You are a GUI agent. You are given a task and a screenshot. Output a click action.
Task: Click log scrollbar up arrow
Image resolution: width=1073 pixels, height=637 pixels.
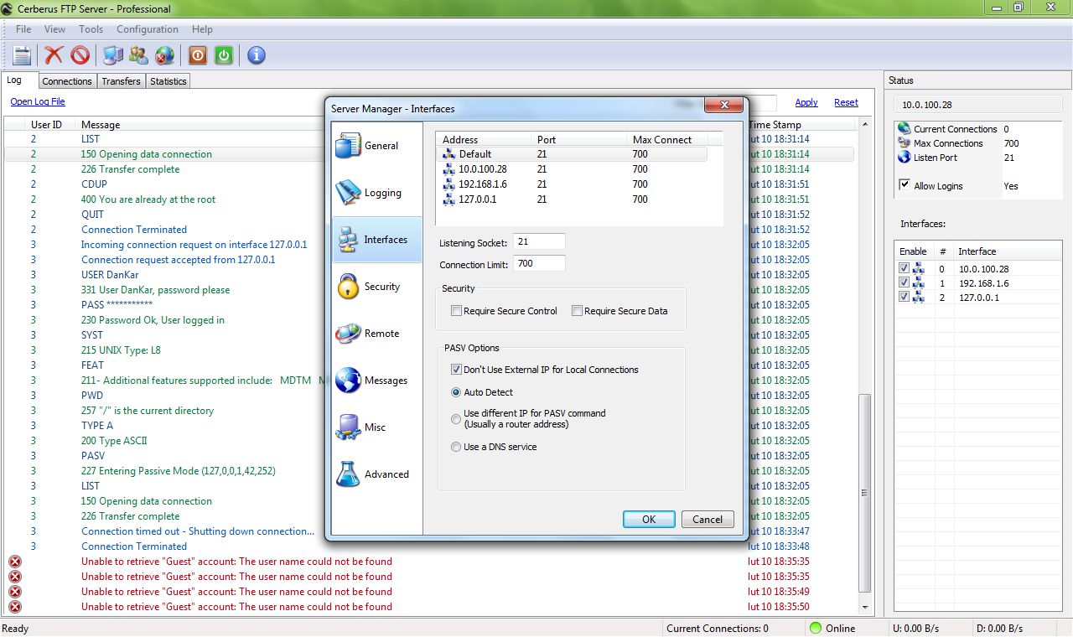coord(865,124)
